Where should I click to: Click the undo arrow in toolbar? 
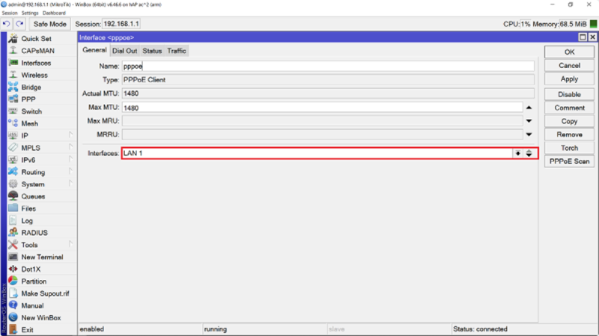tap(7, 24)
